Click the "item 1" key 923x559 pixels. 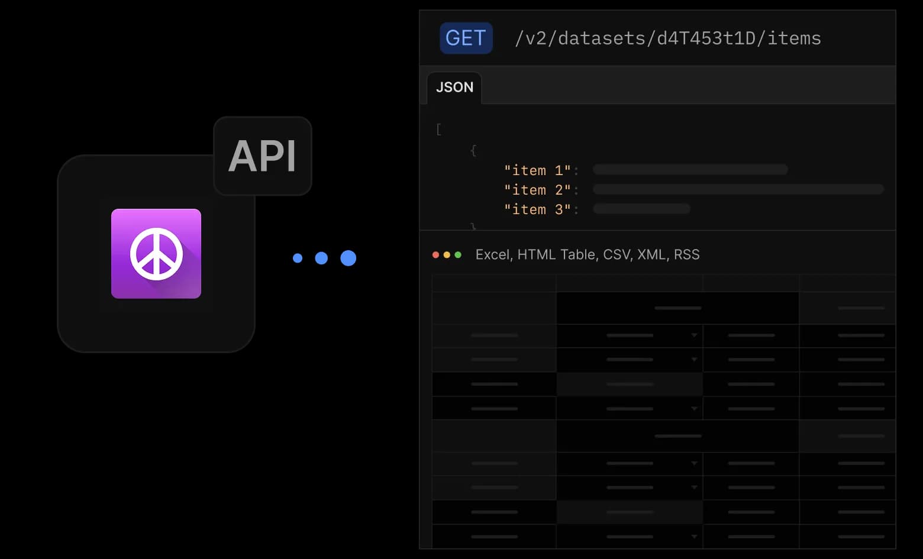(537, 170)
